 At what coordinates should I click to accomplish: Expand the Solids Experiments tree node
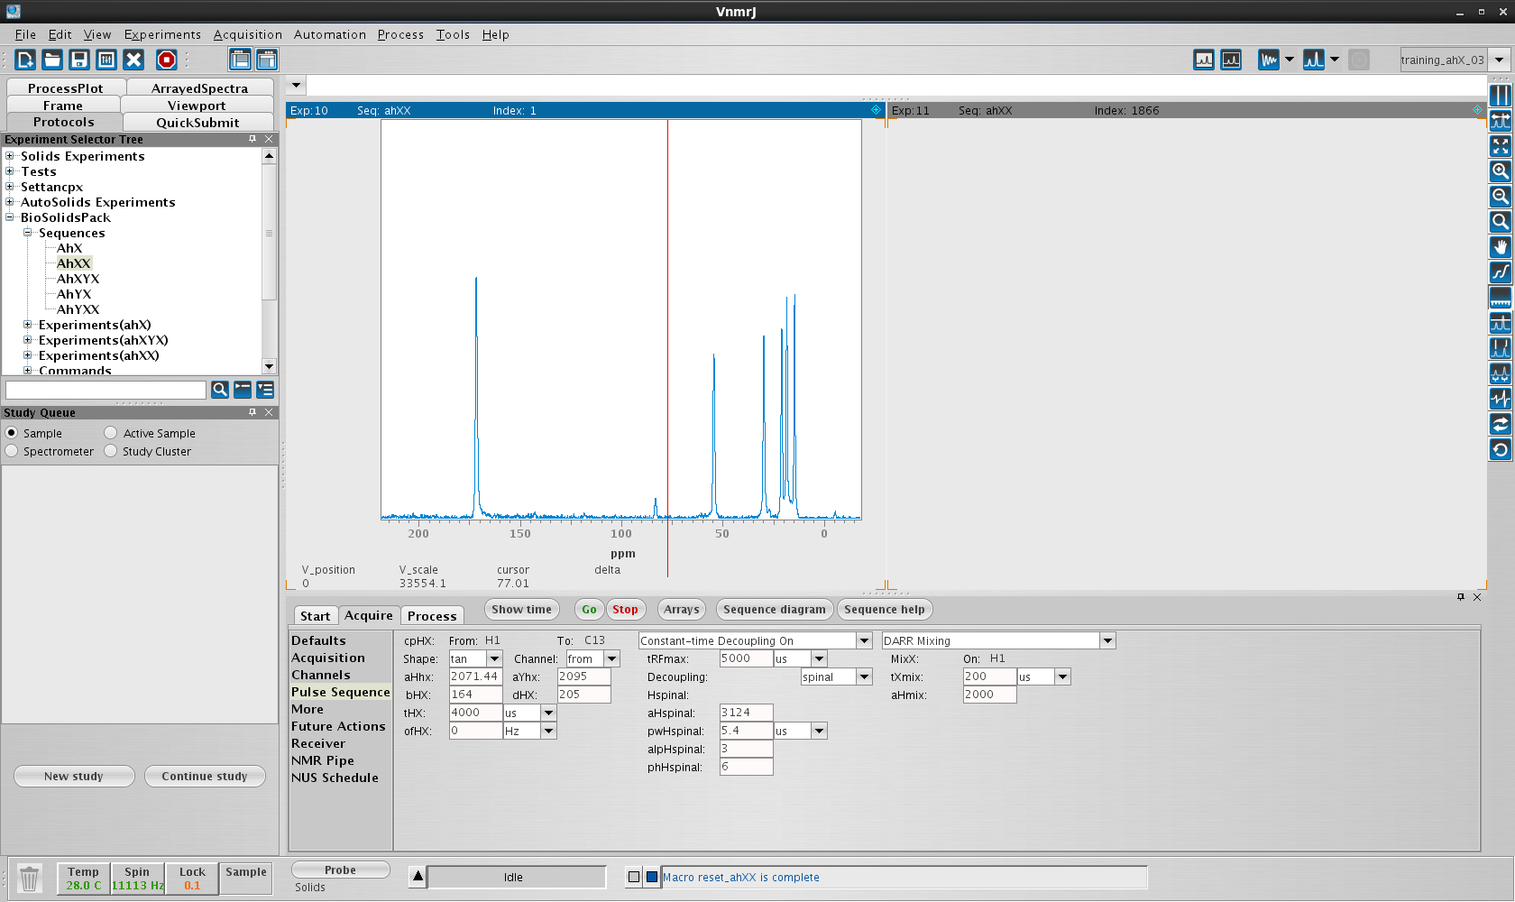10,156
